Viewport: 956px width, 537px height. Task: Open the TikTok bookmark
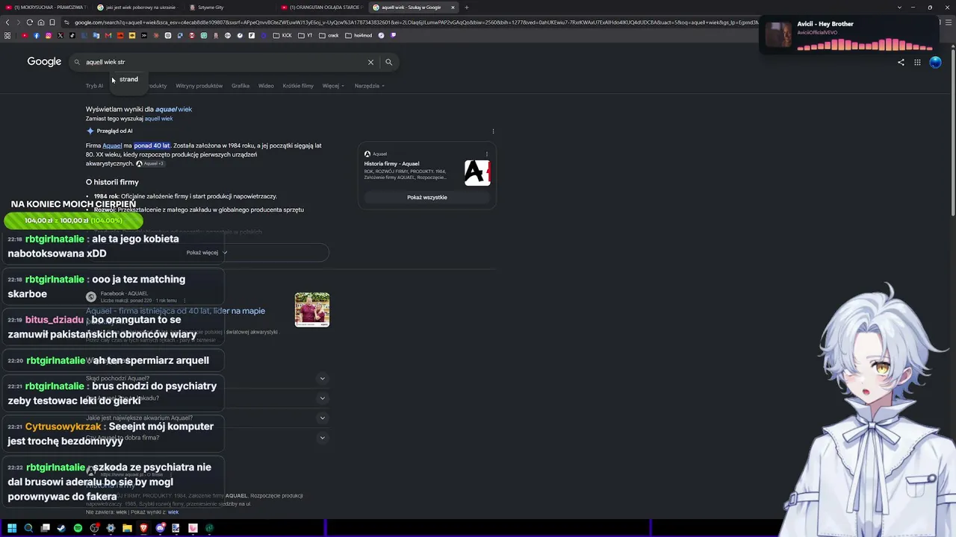72,35
